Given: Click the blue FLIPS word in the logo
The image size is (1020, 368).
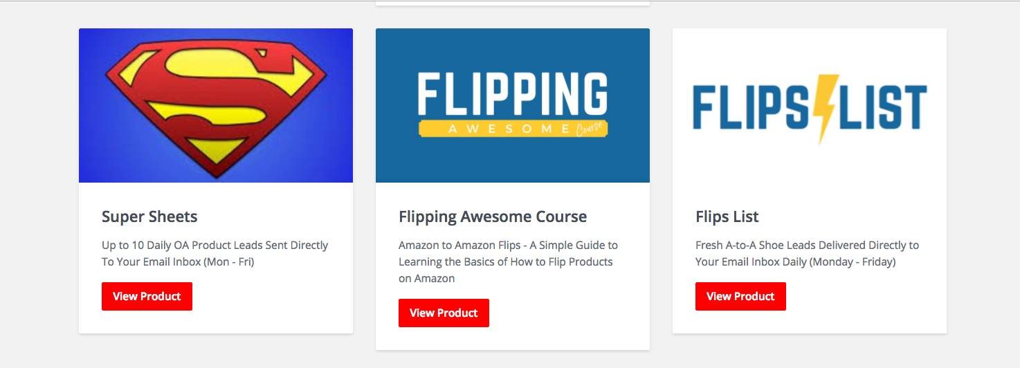Looking at the screenshot, I should [x=751, y=109].
